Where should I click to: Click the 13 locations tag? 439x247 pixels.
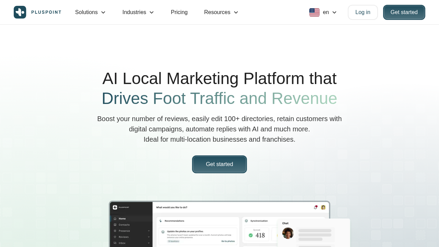(173, 241)
